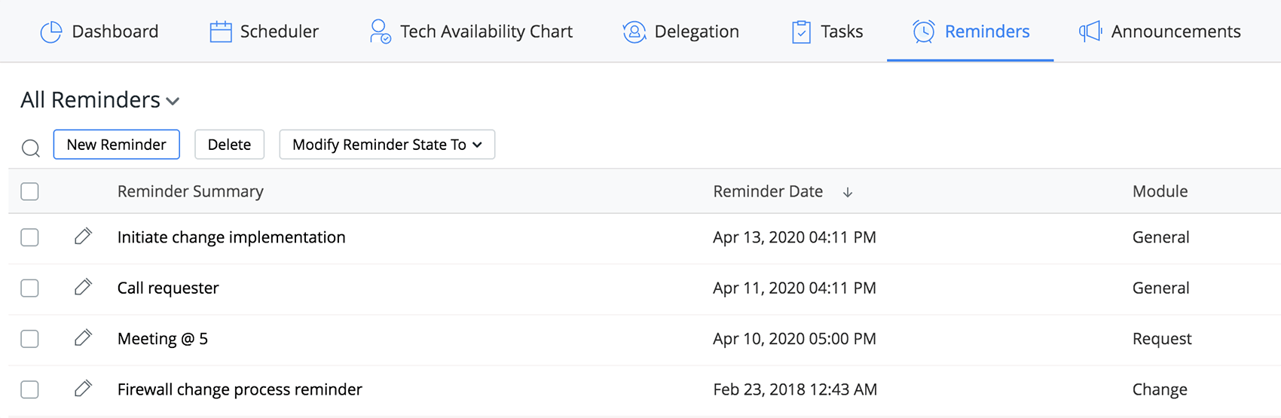The width and height of the screenshot is (1281, 418).
Task: Click the Announcements megaphone icon
Action: (x=1090, y=32)
